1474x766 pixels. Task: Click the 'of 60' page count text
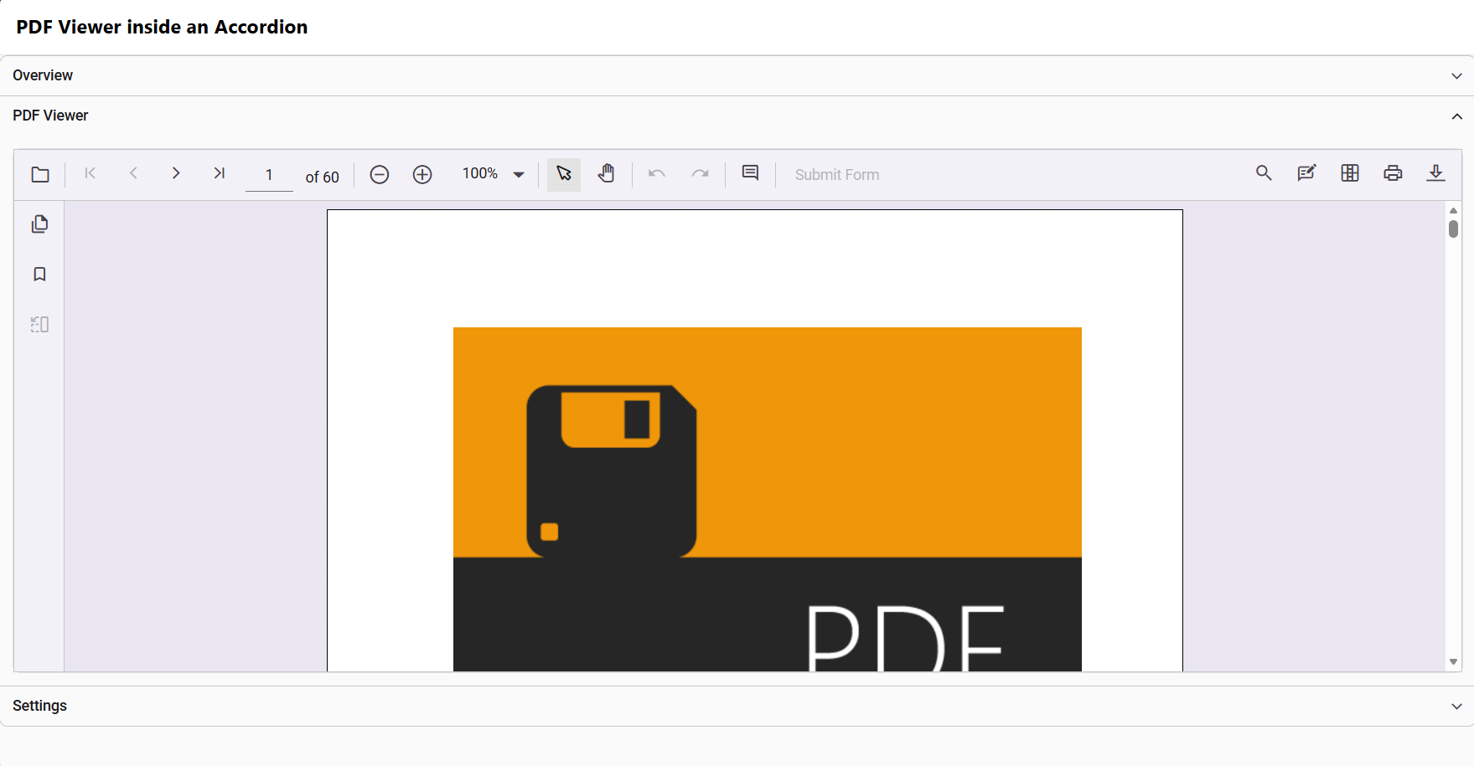point(322,177)
